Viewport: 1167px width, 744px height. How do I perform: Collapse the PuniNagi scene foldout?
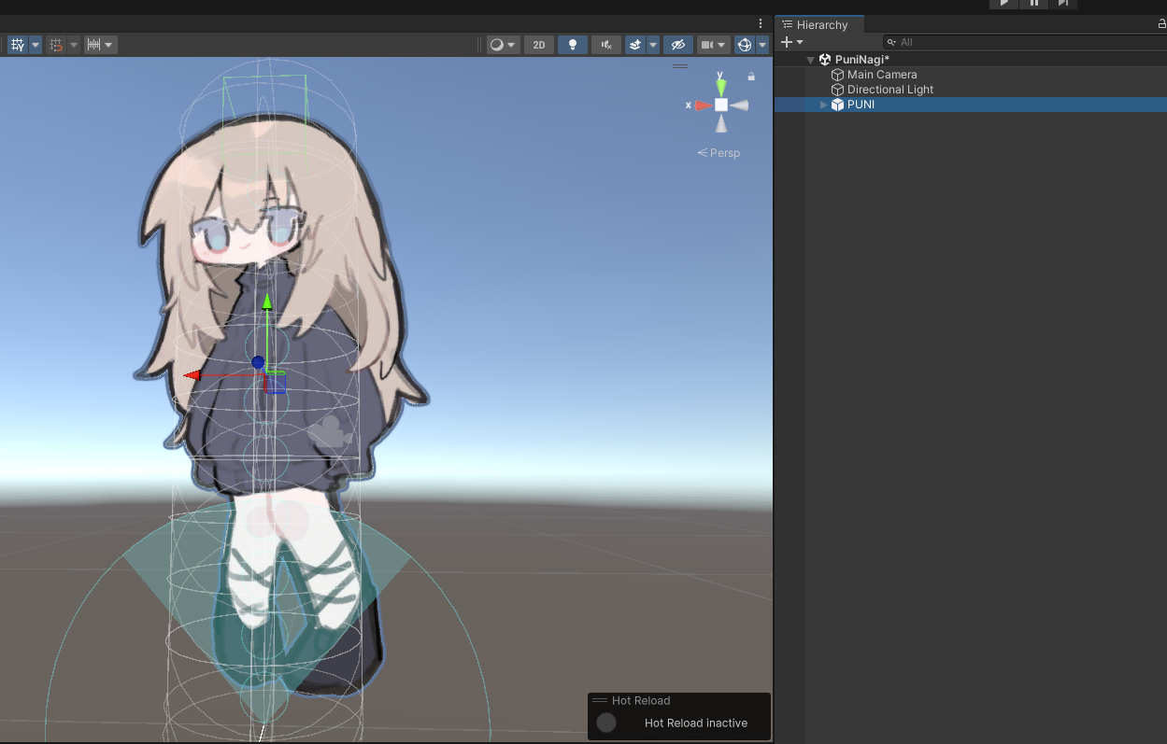pos(810,60)
